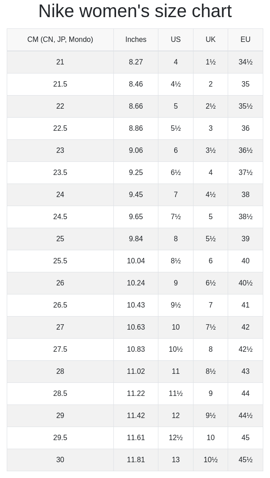Click the 8.27 inches cell
270x478 pixels.
[x=136, y=62]
